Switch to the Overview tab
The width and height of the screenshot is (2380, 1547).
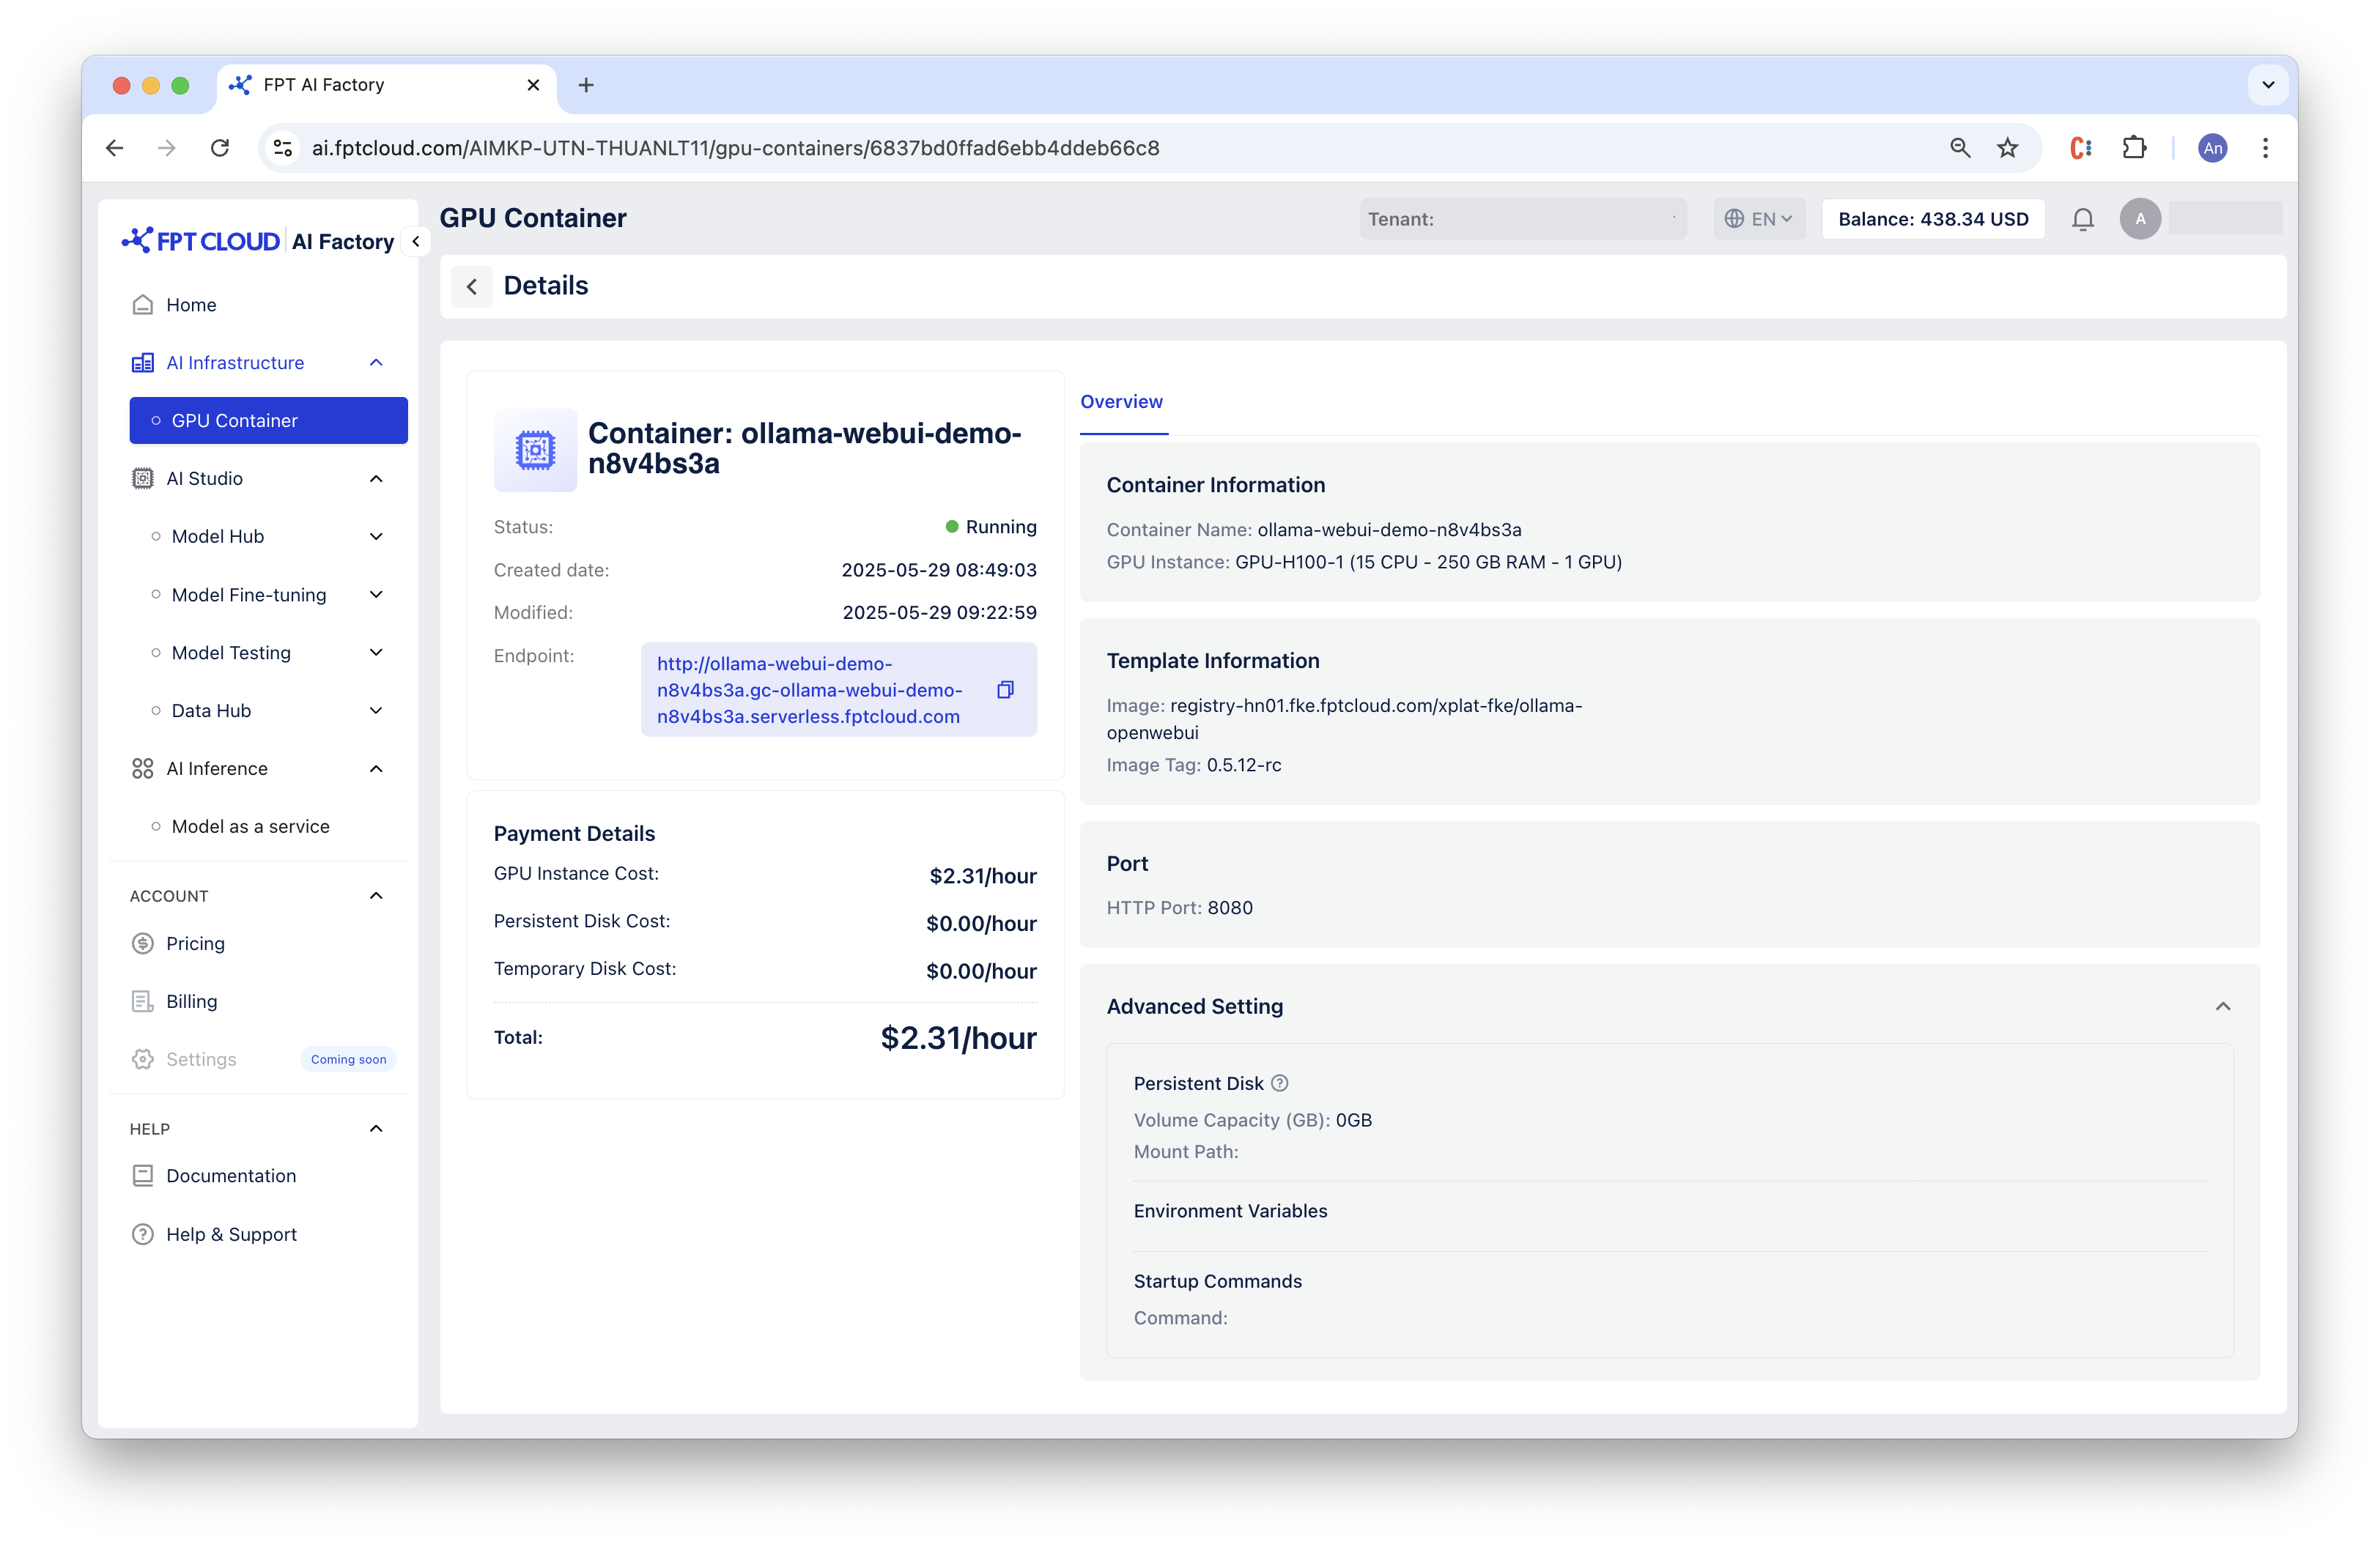(x=1121, y=401)
